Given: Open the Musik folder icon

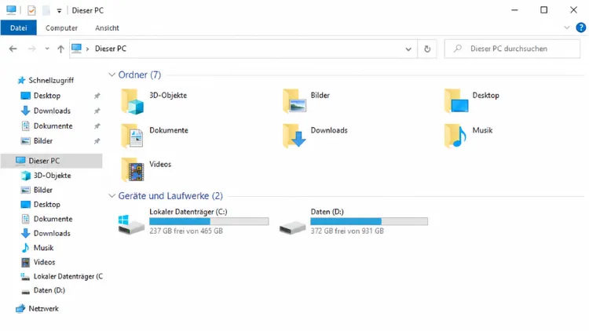Looking at the screenshot, I should click(455, 136).
